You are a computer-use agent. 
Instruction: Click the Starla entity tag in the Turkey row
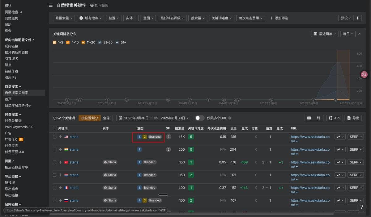click(x=110, y=162)
